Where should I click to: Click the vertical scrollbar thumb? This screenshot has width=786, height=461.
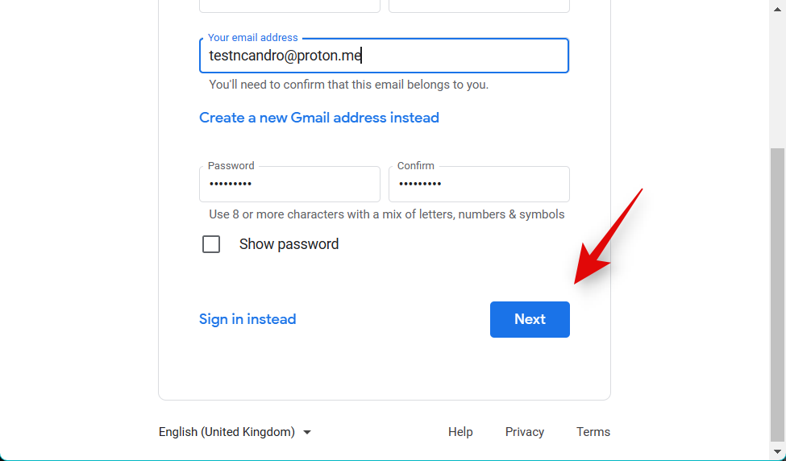(777, 290)
